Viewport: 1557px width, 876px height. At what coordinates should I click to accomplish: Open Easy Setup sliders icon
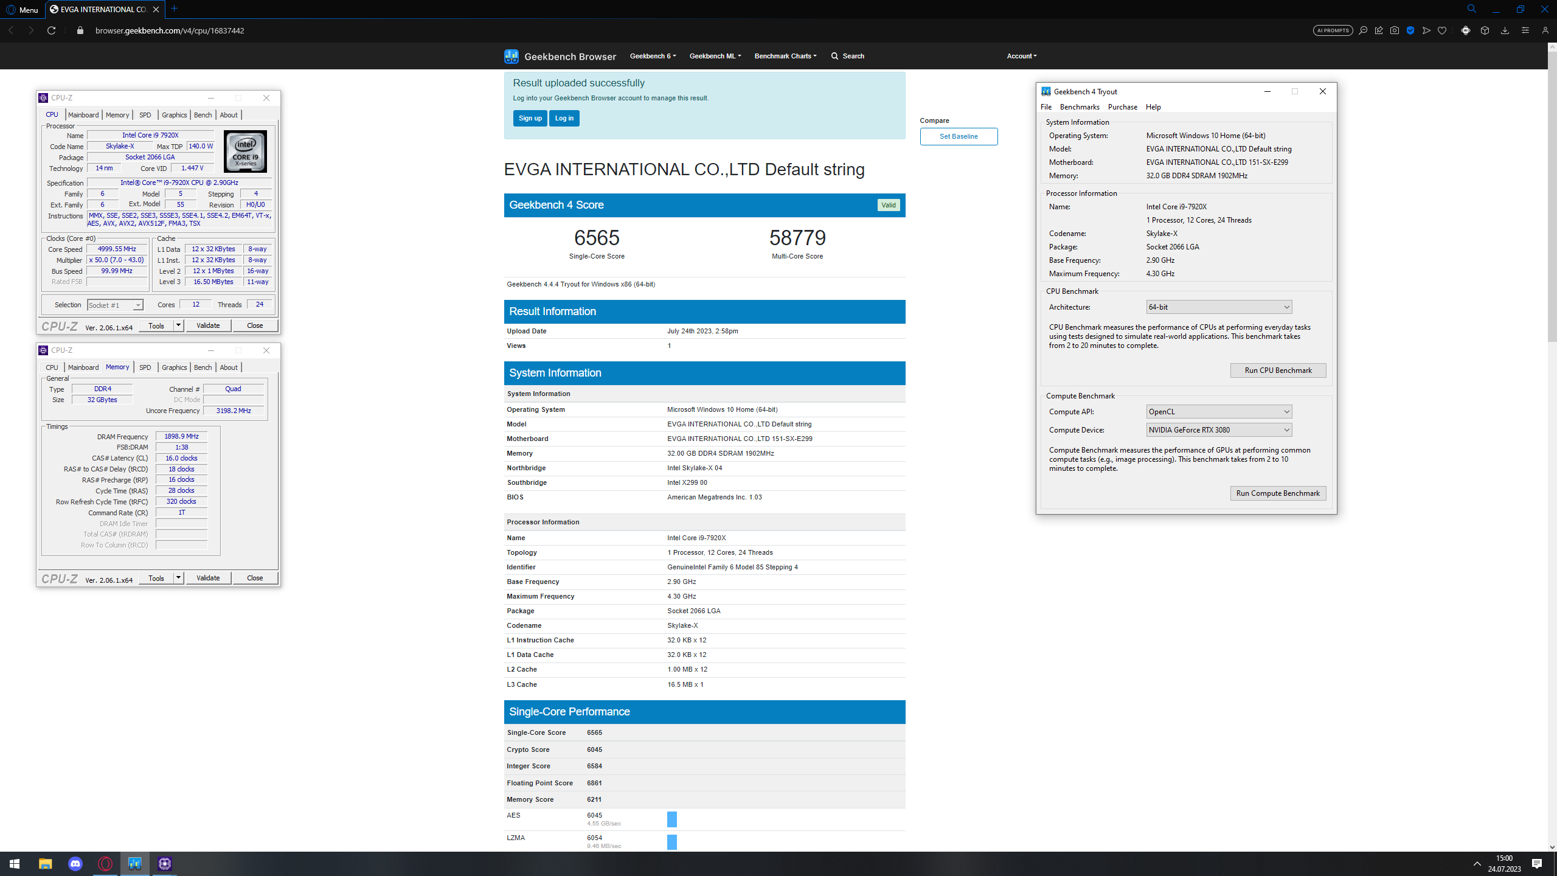tap(1525, 30)
